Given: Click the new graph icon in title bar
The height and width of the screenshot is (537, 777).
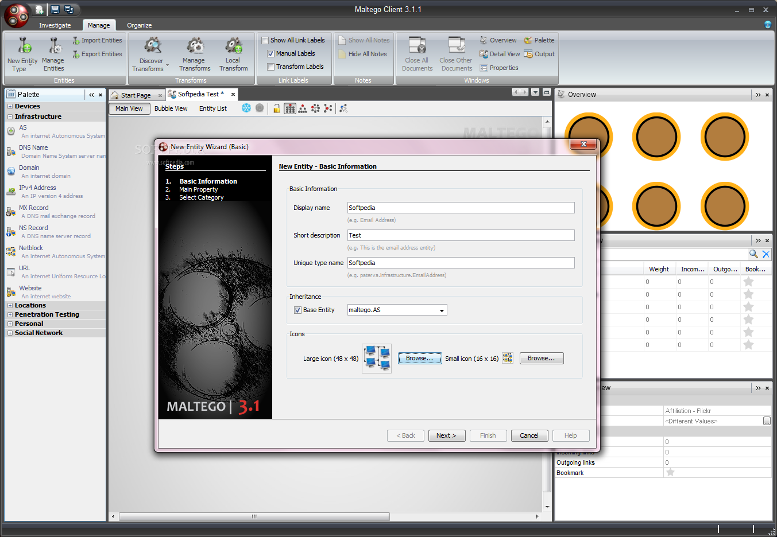Looking at the screenshot, I should tap(39, 9).
